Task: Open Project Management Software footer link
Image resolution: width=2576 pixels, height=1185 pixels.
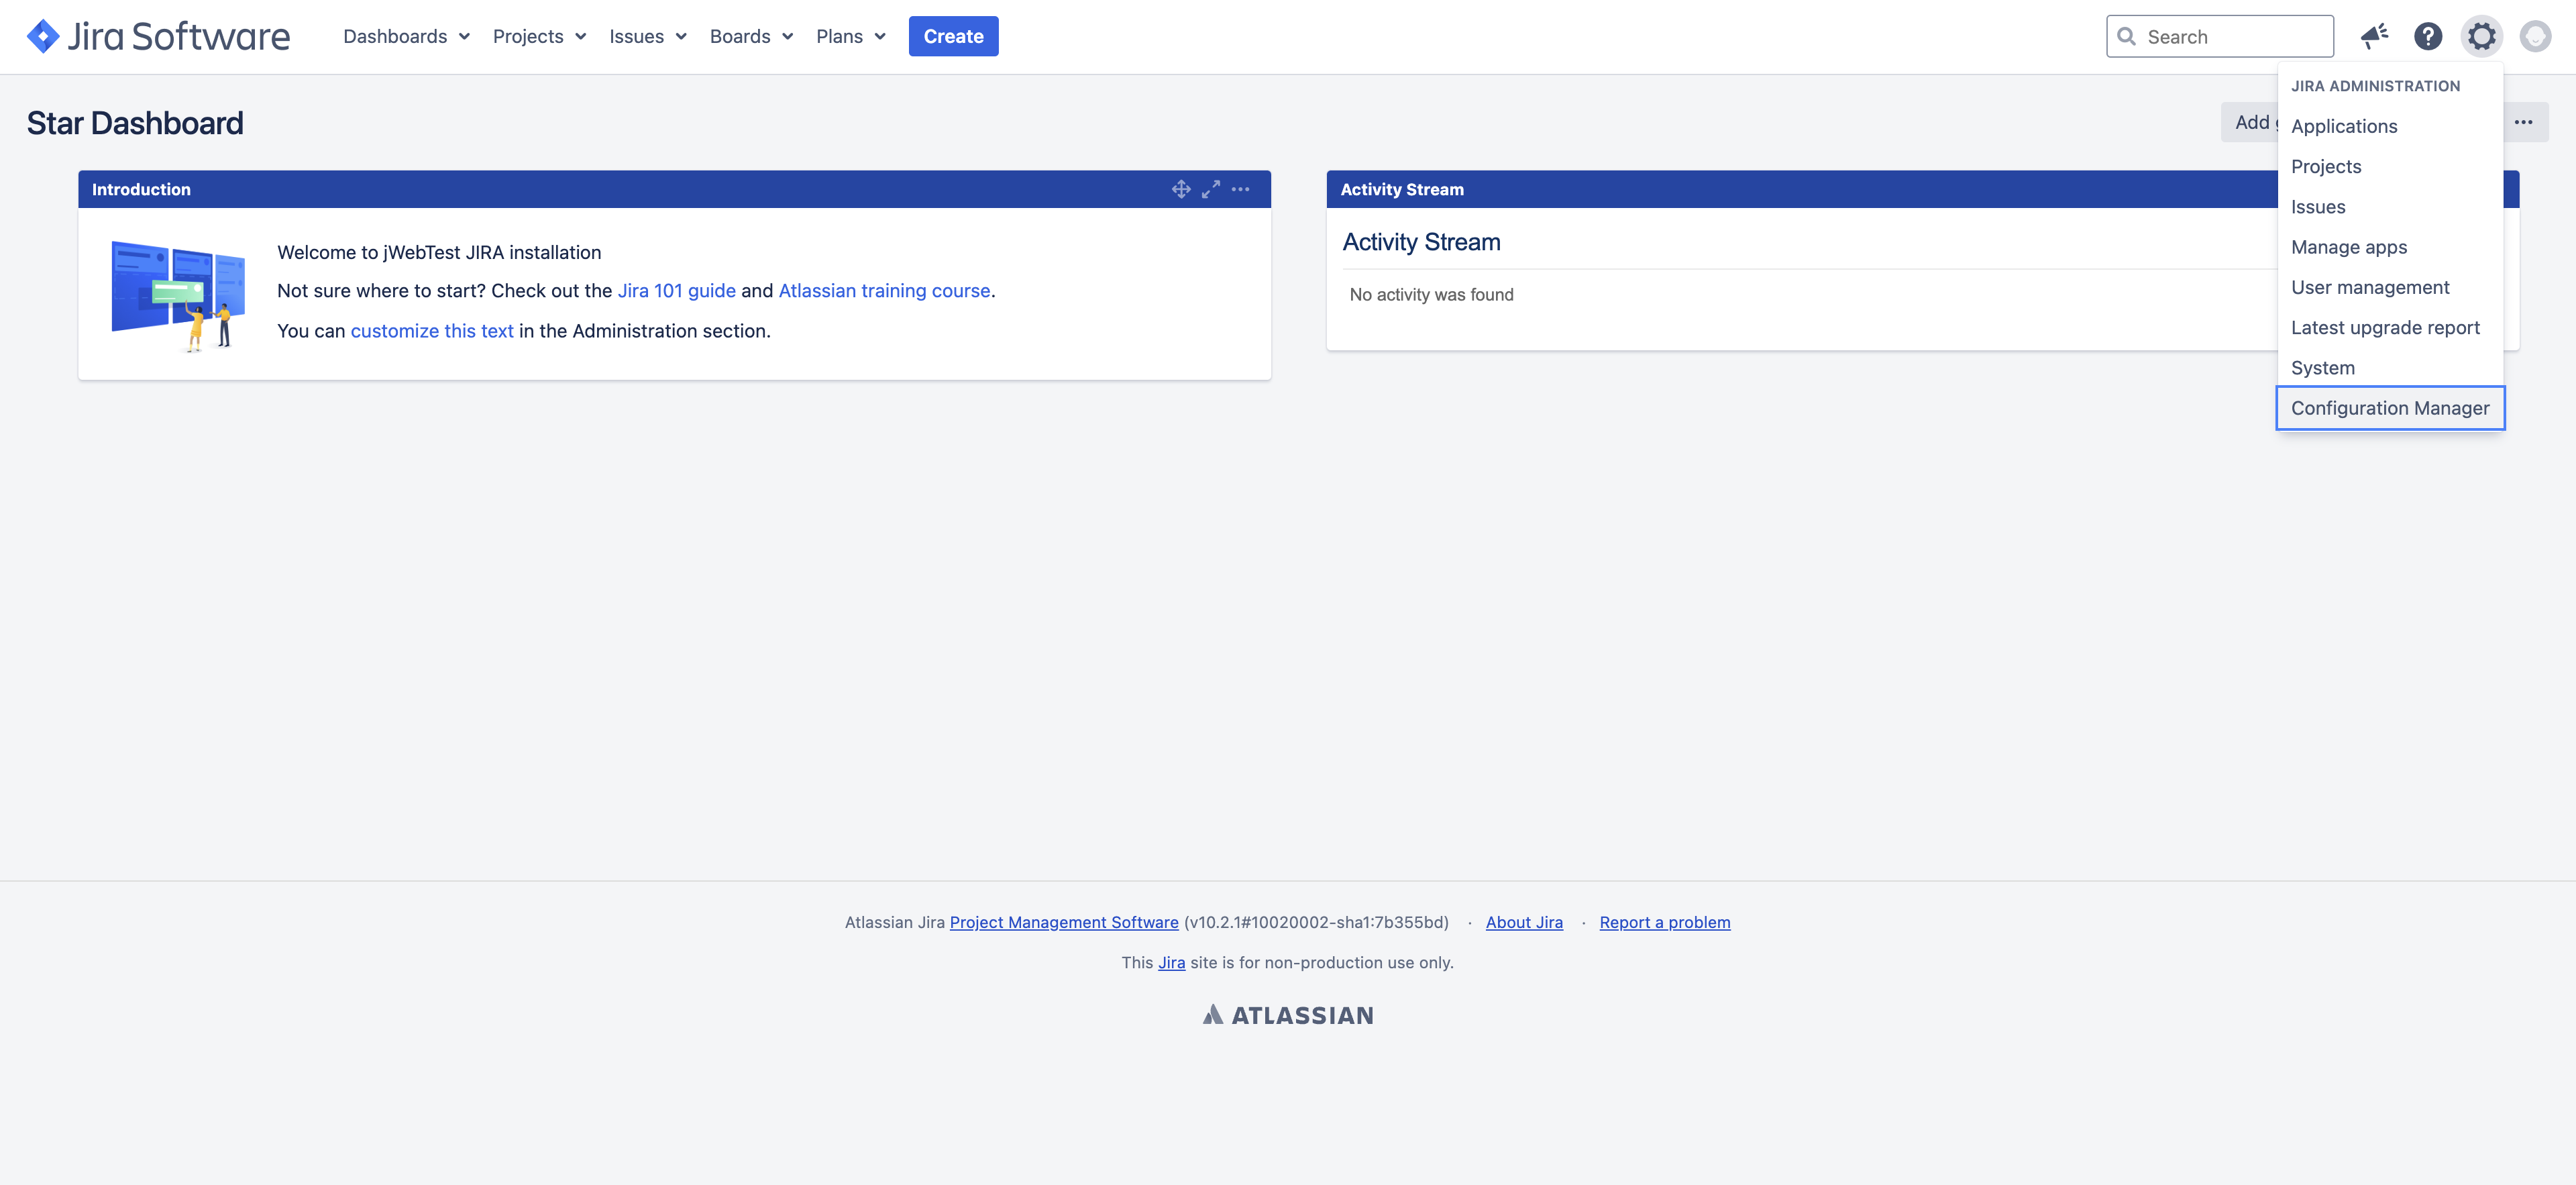Action: [1064, 922]
